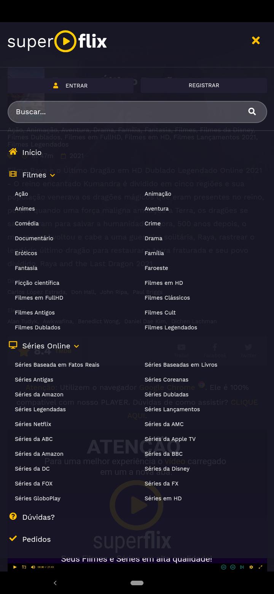Tap the Android back navigation arrow
The height and width of the screenshot is (594, 274).
(x=55, y=583)
